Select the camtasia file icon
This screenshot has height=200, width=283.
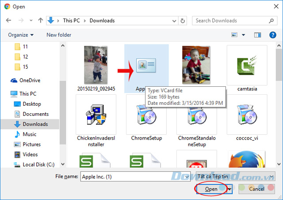(x=247, y=65)
